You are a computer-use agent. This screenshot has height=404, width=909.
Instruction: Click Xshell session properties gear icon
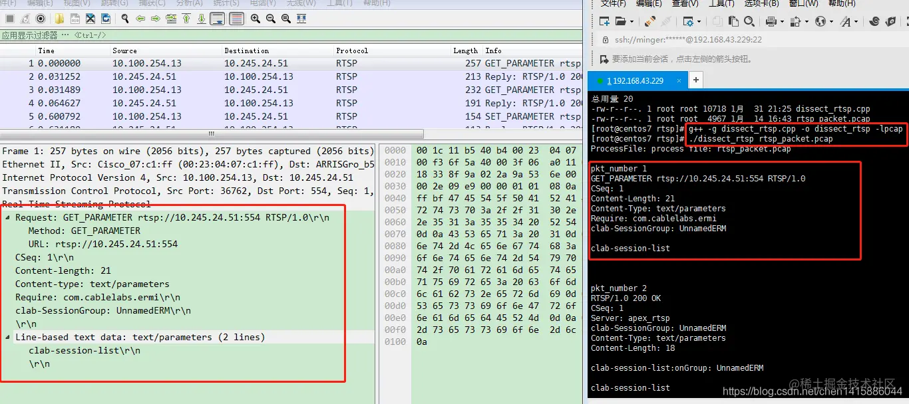pyautogui.click(x=688, y=23)
